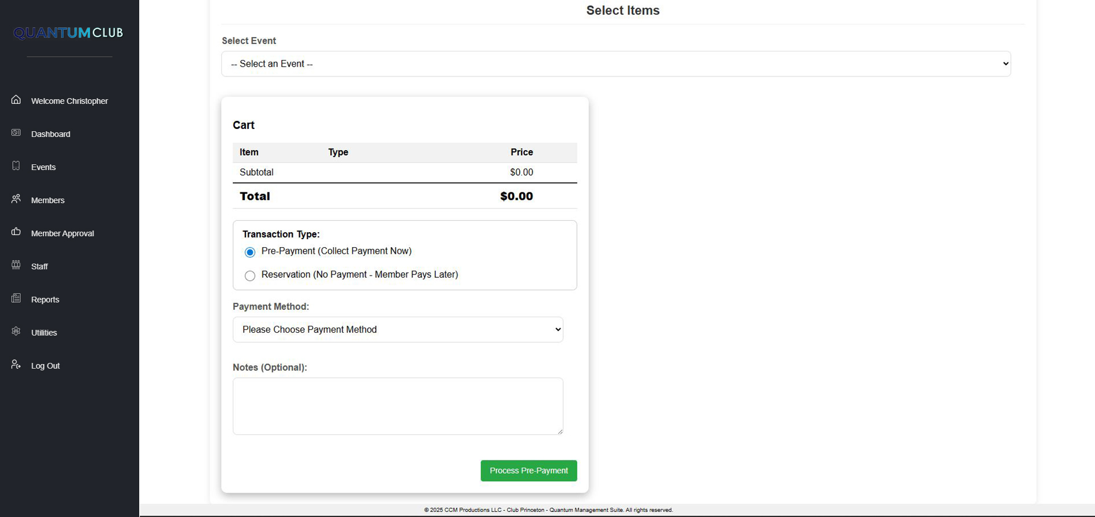Select the Members people icon

point(16,199)
